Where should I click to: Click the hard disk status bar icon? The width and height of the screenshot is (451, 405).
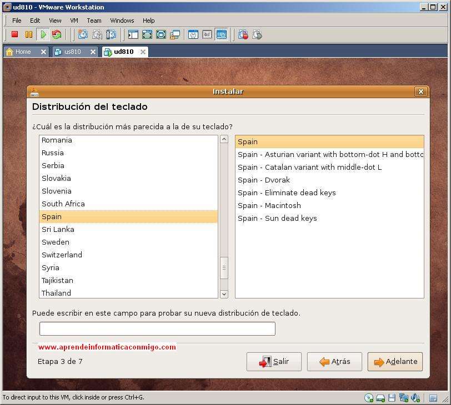(x=380, y=398)
